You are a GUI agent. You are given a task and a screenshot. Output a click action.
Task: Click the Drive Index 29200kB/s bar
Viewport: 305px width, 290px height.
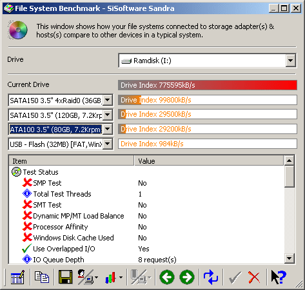coord(208,129)
